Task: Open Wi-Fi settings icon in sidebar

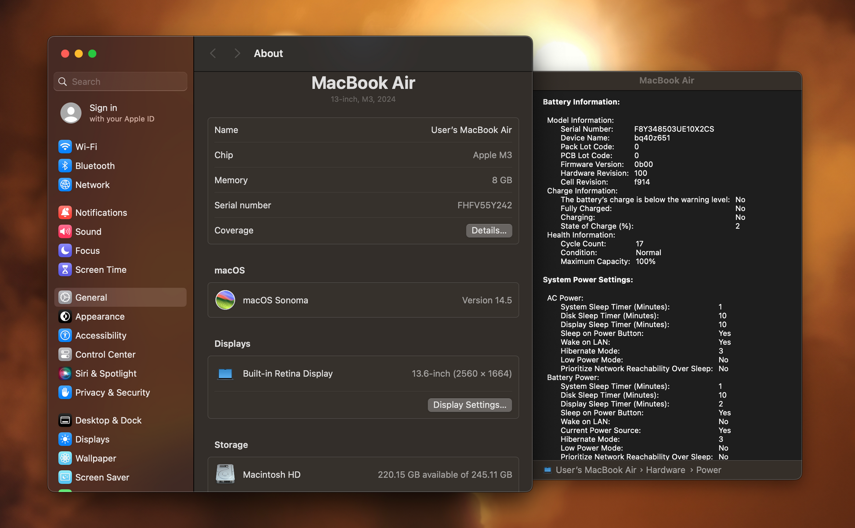Action: pyautogui.click(x=65, y=147)
